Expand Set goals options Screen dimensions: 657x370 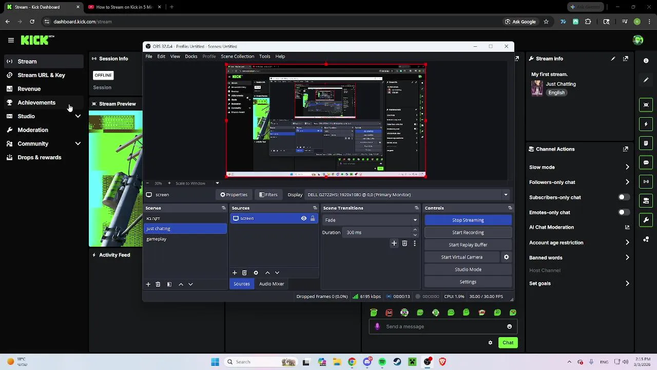click(627, 284)
